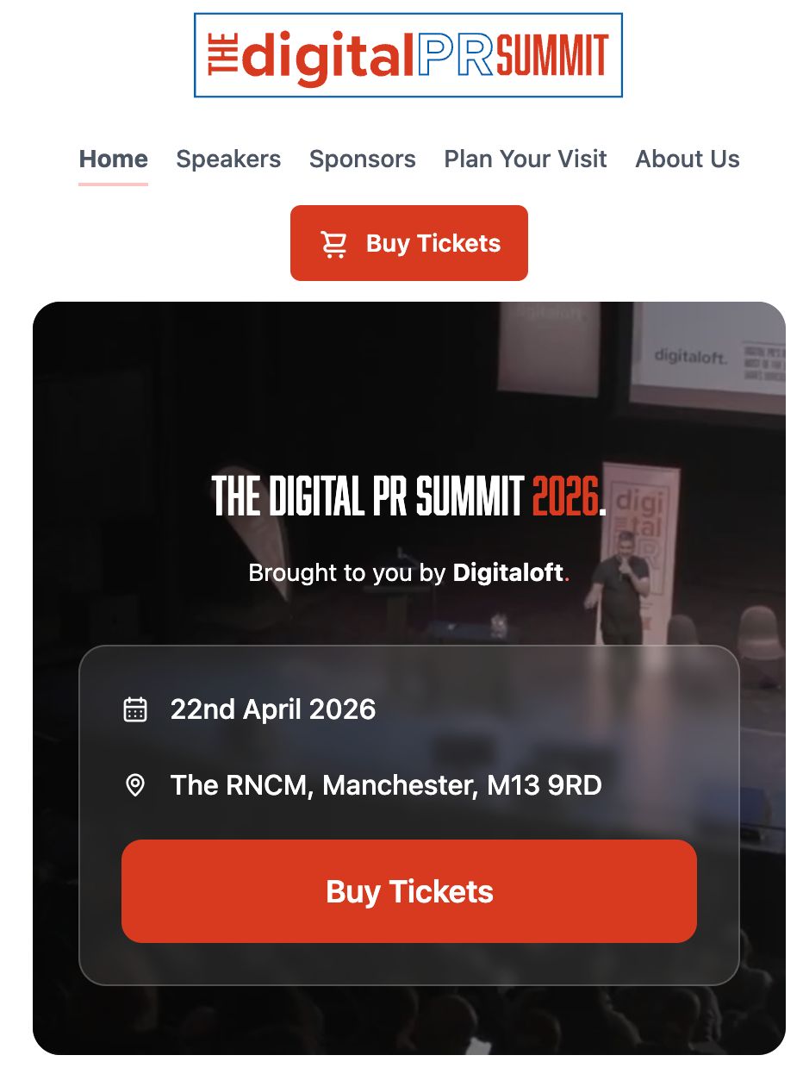803x1074 pixels.
Task: Go to the Speakers page
Action: point(228,159)
